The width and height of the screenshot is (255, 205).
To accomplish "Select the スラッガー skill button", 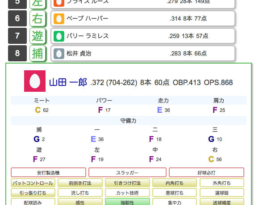I will [x=127, y=172].
